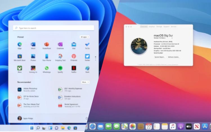211x132 pixels.
Task: Open Maps from the dock
Action: click(x=125, y=126)
